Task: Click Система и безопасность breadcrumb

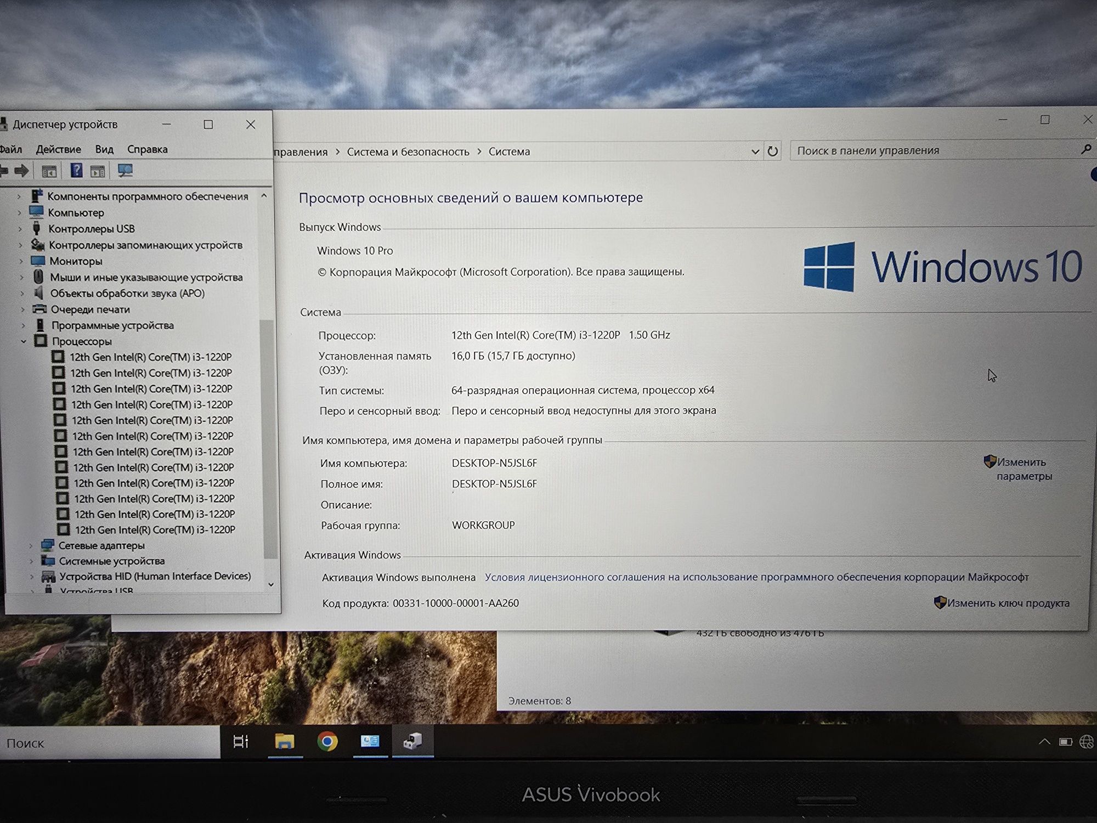Action: (408, 152)
